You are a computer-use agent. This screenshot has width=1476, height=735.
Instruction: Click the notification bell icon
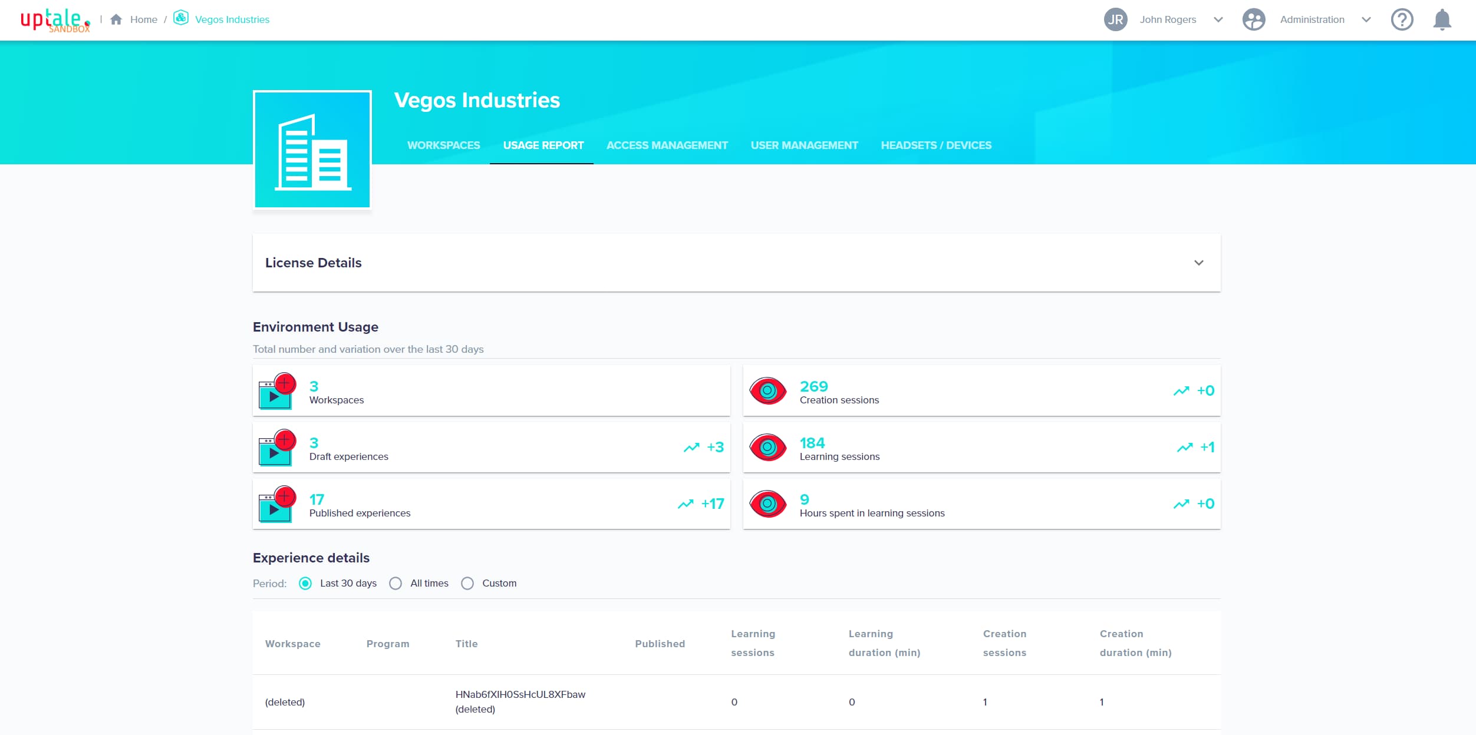coord(1442,19)
